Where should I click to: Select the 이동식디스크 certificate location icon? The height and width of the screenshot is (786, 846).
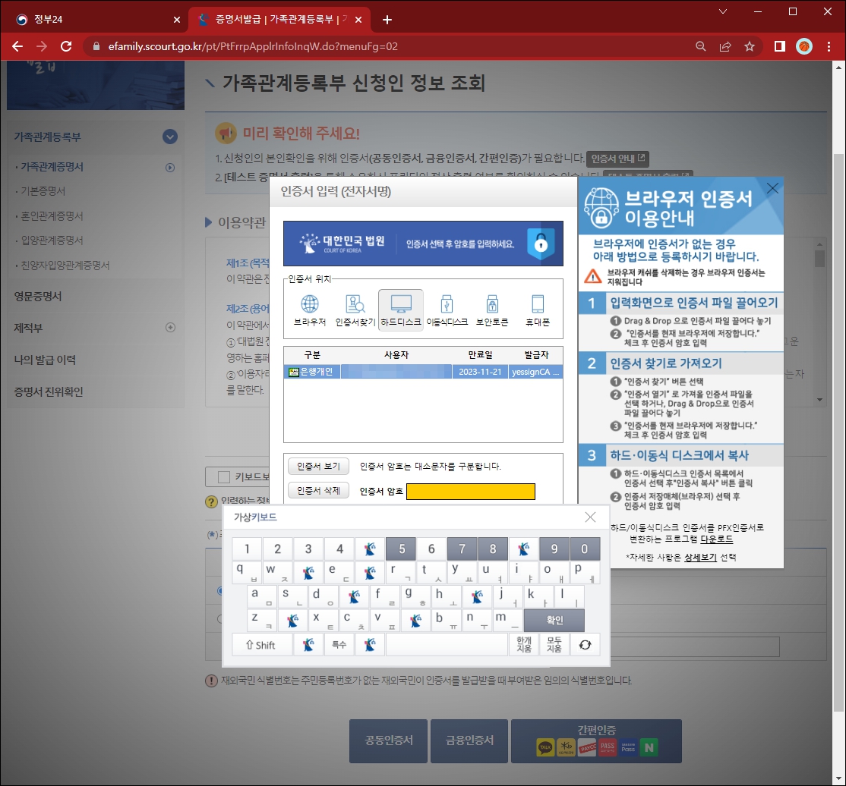point(447,310)
